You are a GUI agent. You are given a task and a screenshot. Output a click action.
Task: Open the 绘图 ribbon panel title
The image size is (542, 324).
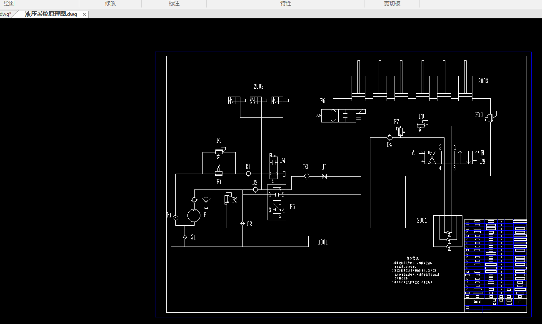9,3
